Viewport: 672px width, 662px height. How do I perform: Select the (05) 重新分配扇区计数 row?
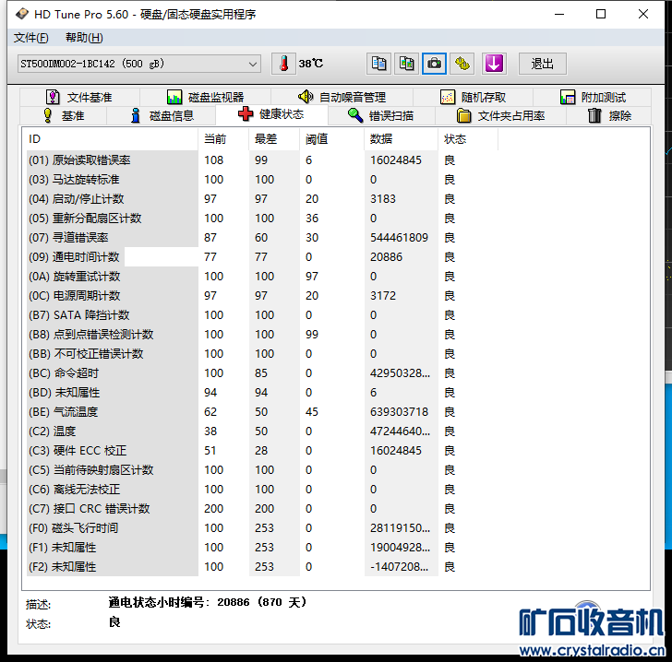pos(262,219)
